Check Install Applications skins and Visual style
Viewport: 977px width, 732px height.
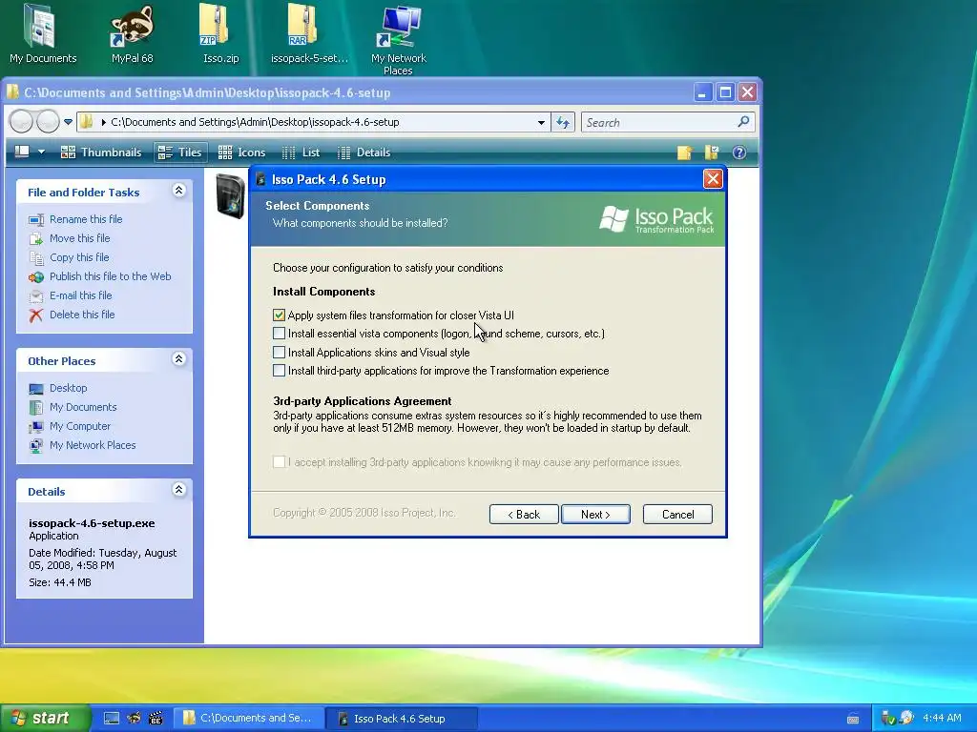click(279, 353)
